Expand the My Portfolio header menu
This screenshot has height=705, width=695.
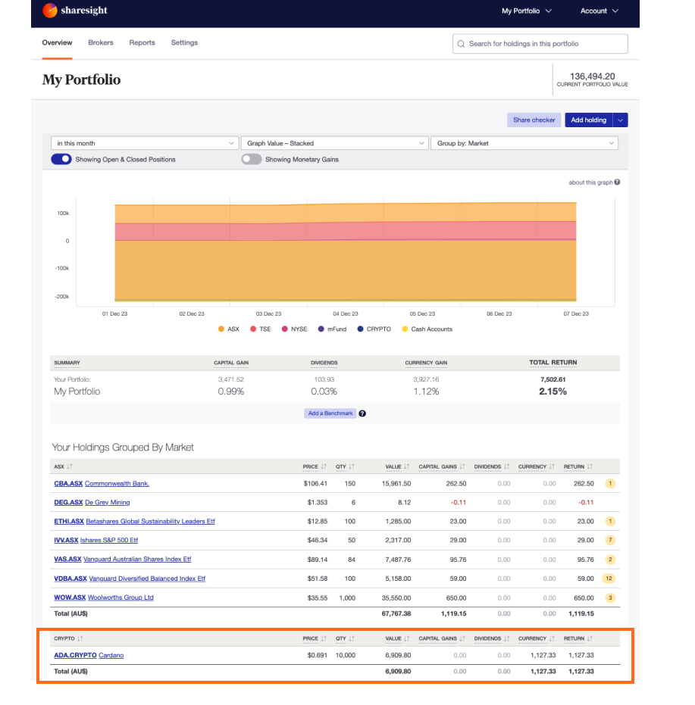(x=527, y=11)
